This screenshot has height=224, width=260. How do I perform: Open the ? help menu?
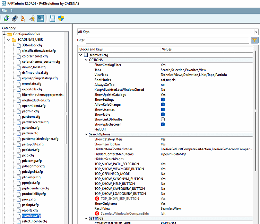click(x=12, y=11)
